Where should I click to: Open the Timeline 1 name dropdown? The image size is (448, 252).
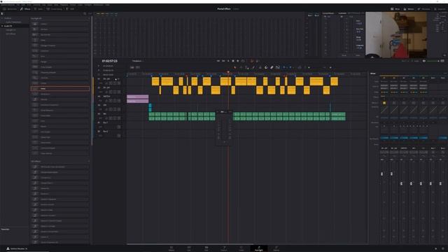(x=138, y=61)
